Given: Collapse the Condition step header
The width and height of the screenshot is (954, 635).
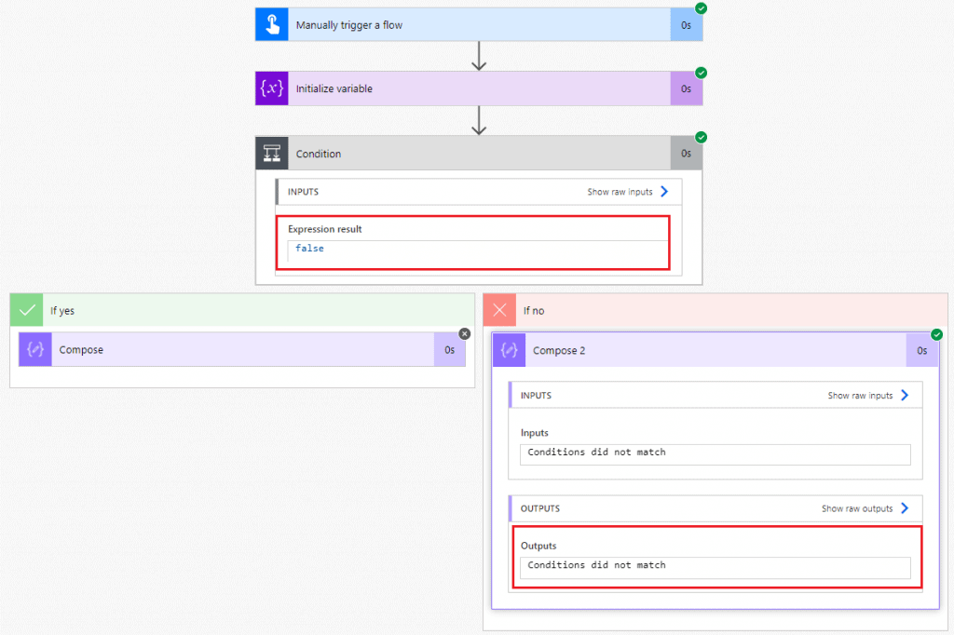Looking at the screenshot, I should (479, 154).
